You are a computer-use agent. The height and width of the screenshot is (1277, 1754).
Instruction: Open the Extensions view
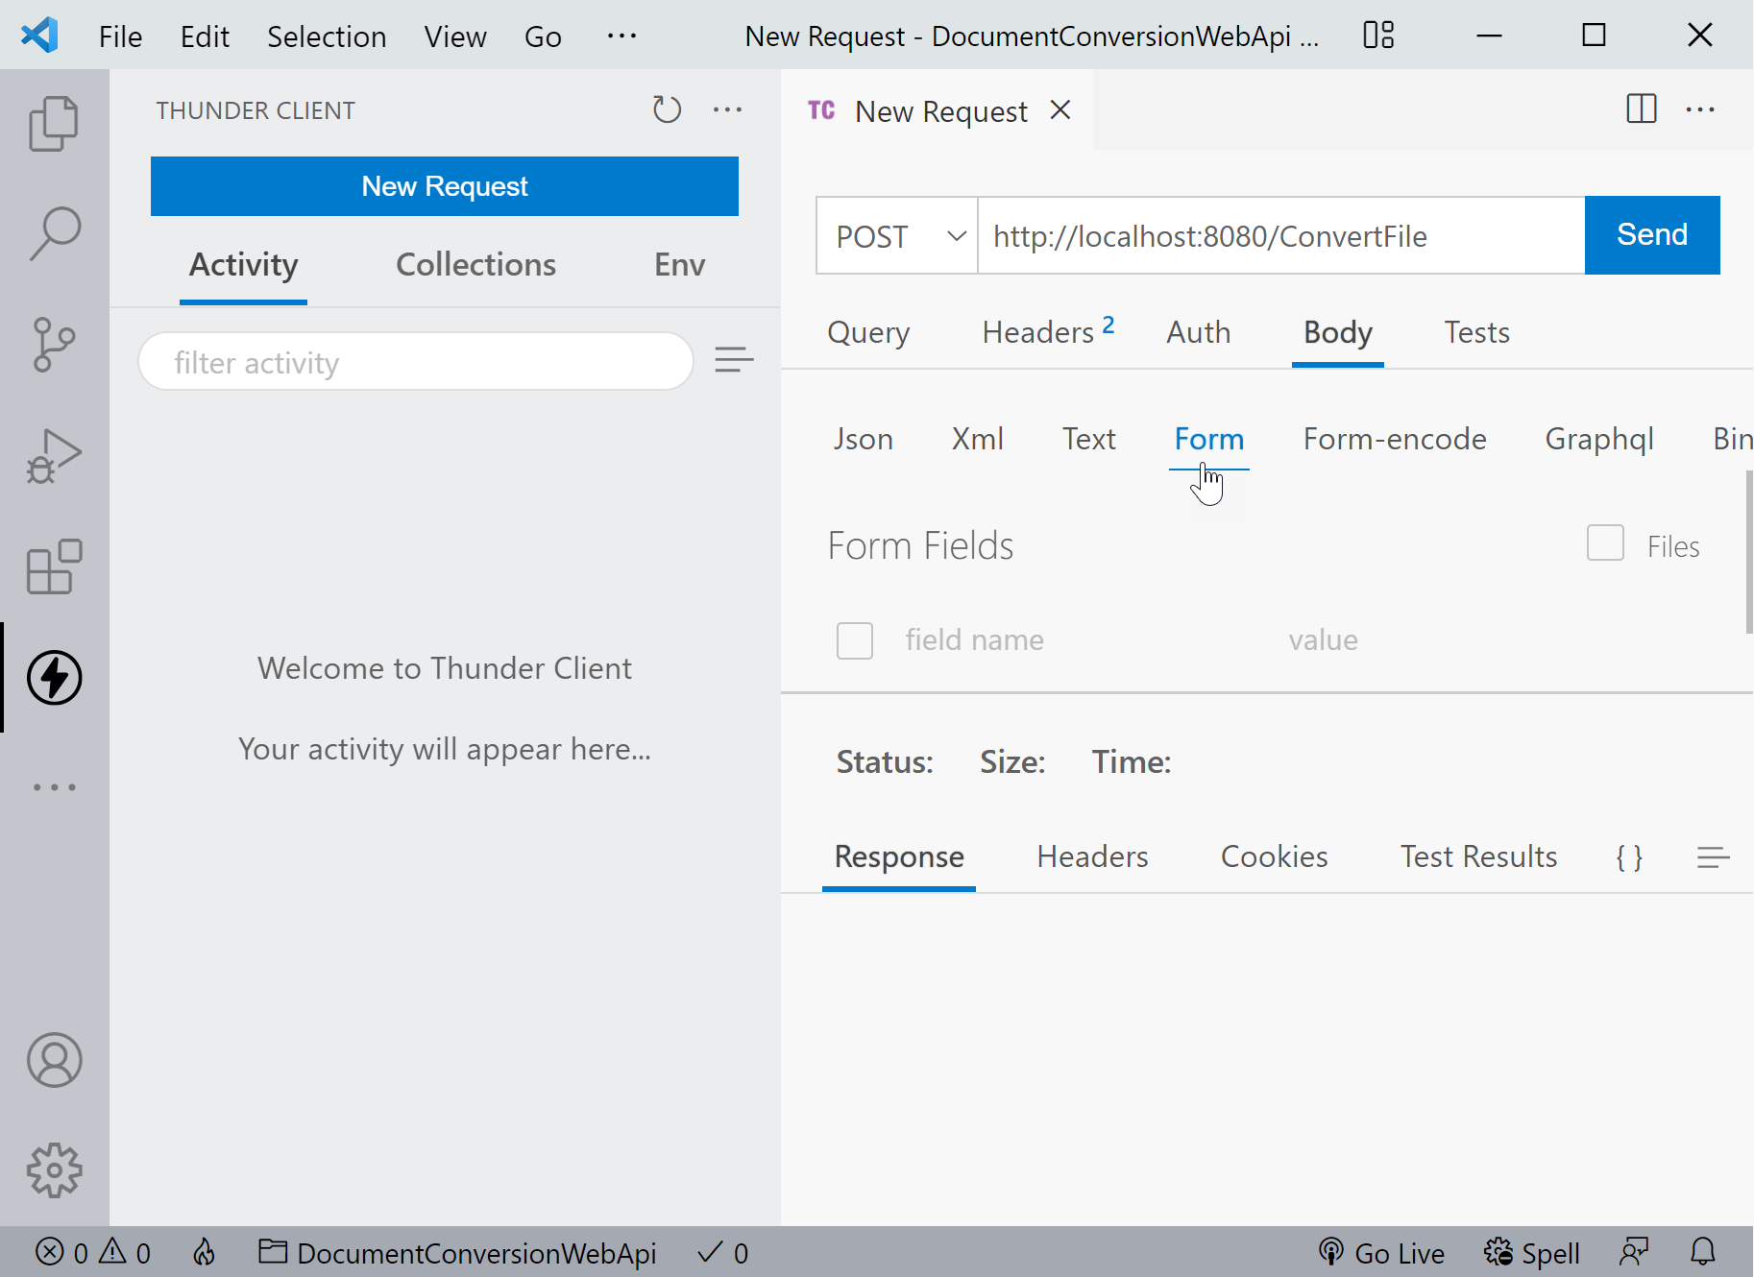[x=55, y=566]
